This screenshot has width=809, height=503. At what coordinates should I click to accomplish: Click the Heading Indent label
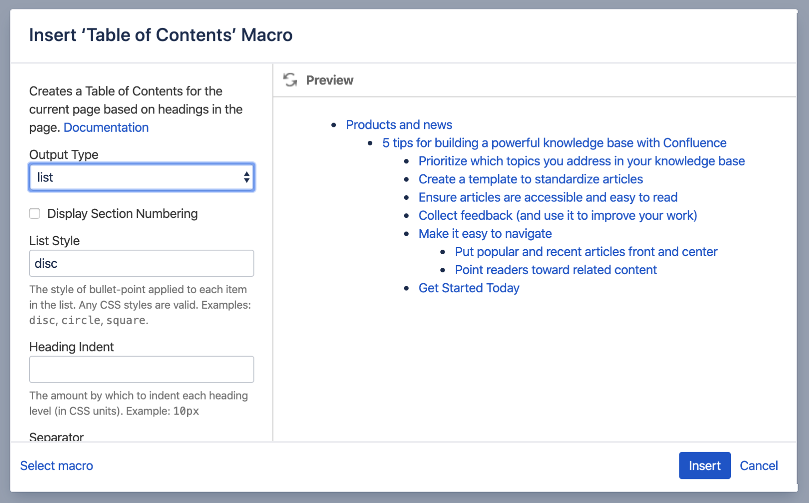click(x=71, y=347)
